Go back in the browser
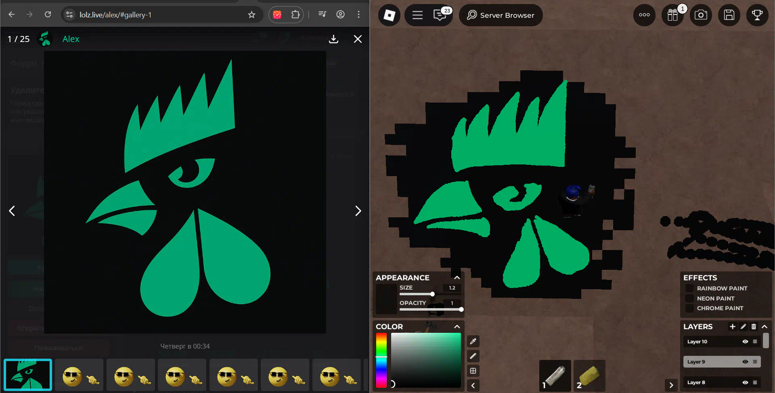 (x=12, y=15)
